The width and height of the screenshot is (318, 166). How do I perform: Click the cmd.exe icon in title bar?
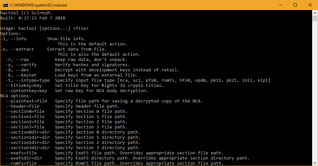pyautogui.click(x=6, y=5)
